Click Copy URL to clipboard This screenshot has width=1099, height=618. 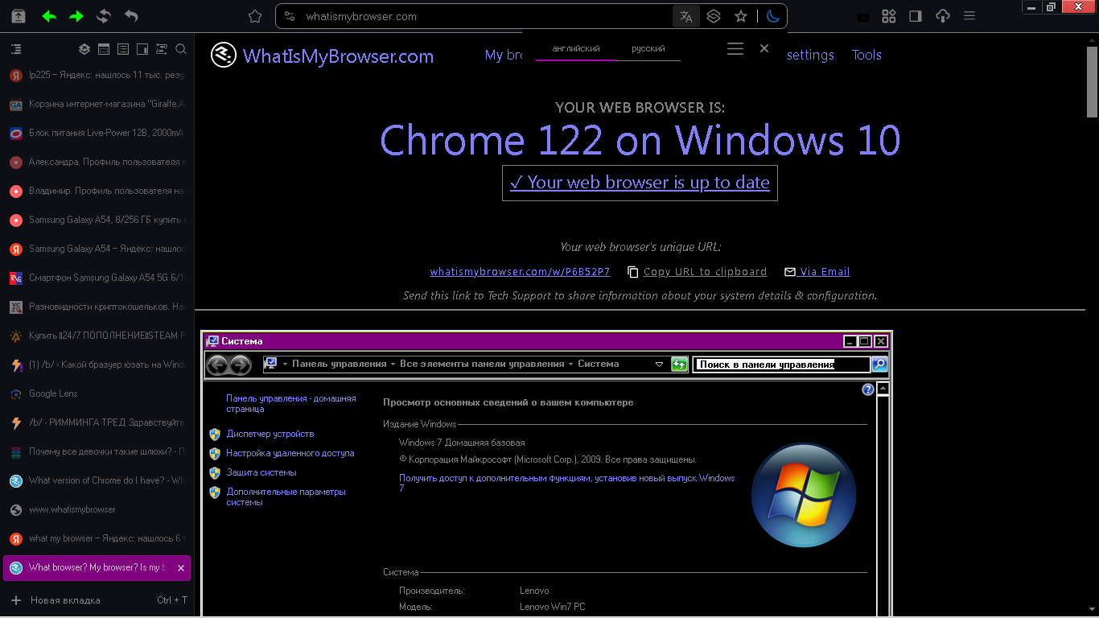tap(698, 272)
